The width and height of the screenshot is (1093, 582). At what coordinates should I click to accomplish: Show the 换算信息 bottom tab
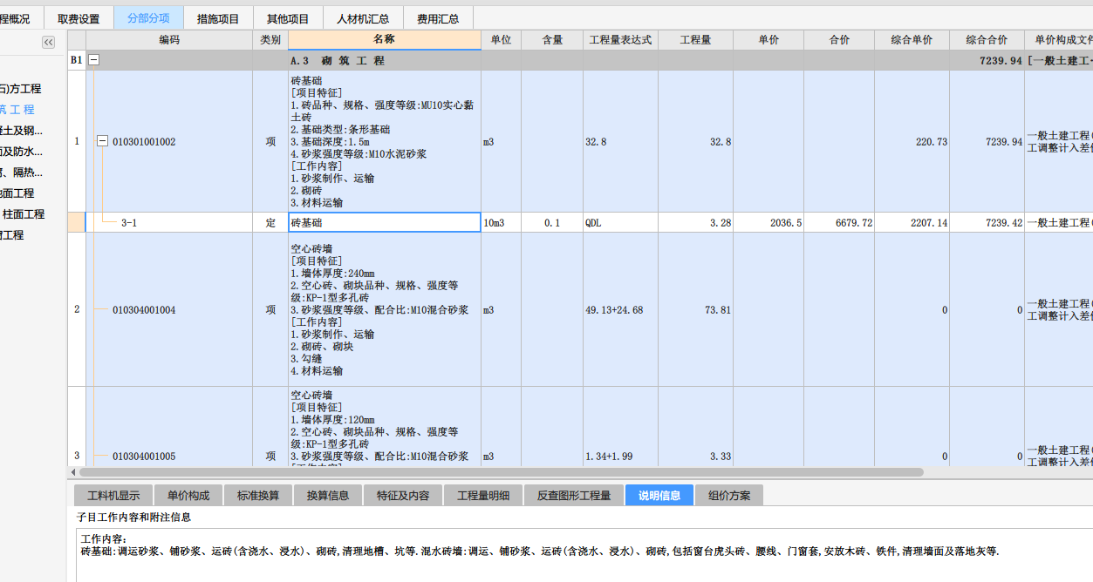click(x=328, y=496)
